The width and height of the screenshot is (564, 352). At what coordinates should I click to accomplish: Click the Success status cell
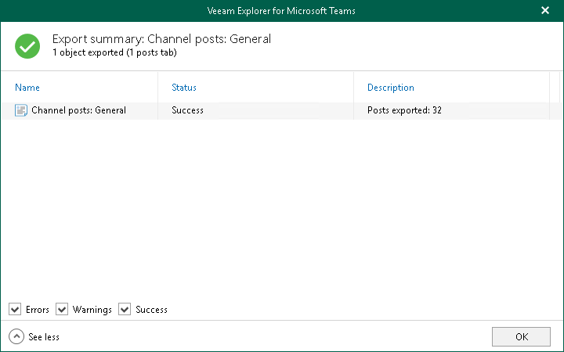[187, 110]
